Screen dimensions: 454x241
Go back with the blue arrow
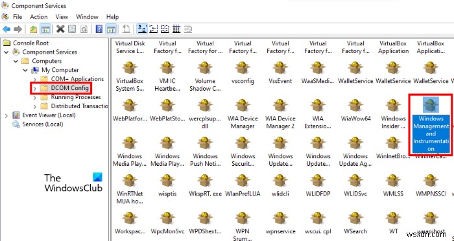click(x=6, y=29)
